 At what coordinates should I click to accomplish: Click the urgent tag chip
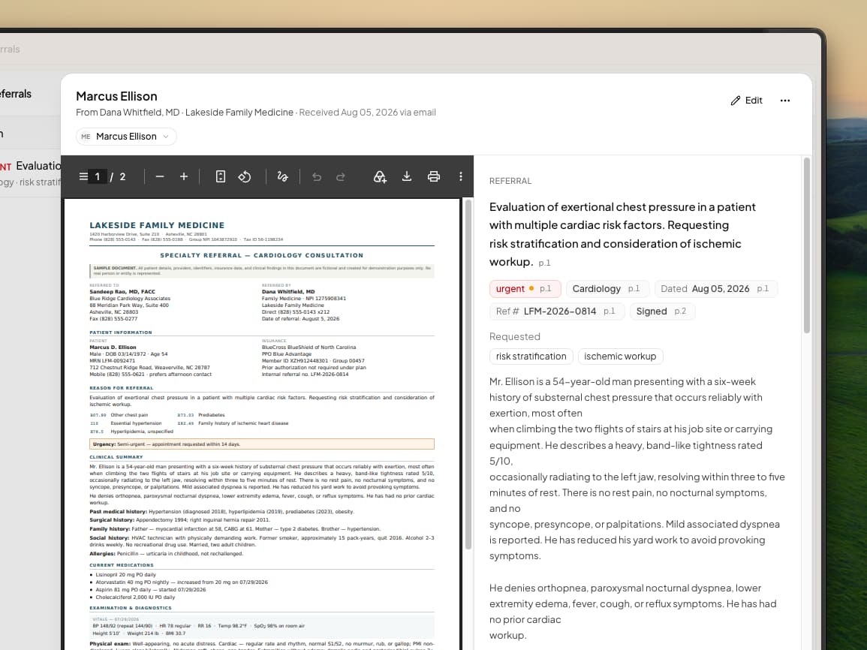525,288
